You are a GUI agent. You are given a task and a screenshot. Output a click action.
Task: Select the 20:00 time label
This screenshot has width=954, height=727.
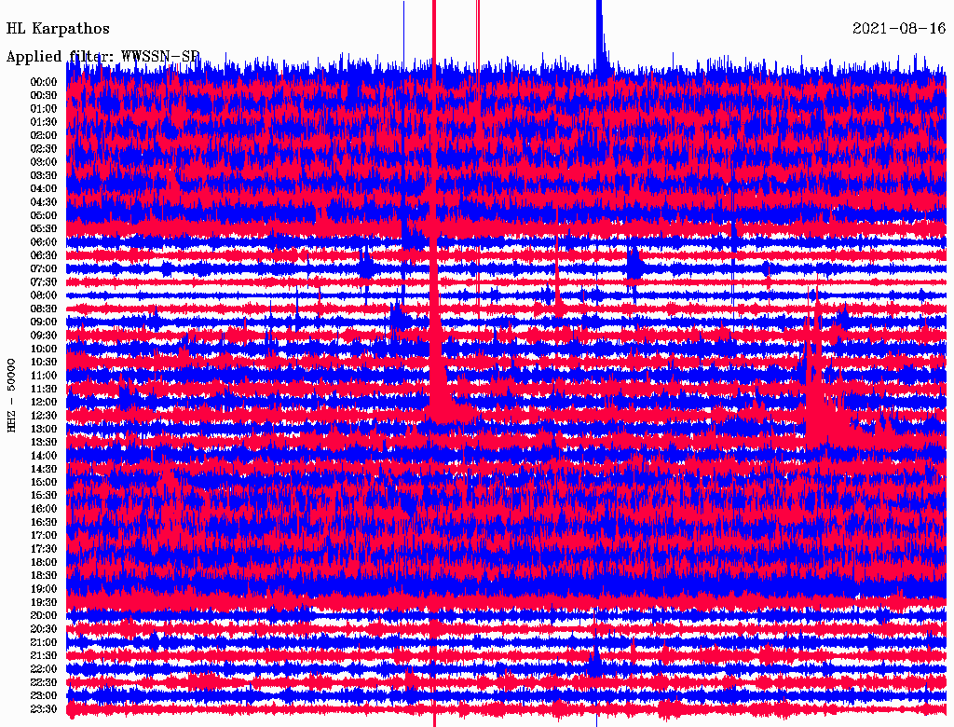pos(44,616)
